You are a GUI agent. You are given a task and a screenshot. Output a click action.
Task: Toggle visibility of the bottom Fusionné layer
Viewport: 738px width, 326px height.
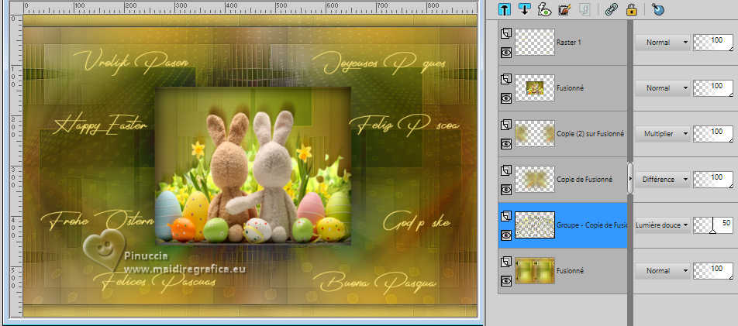click(x=506, y=281)
